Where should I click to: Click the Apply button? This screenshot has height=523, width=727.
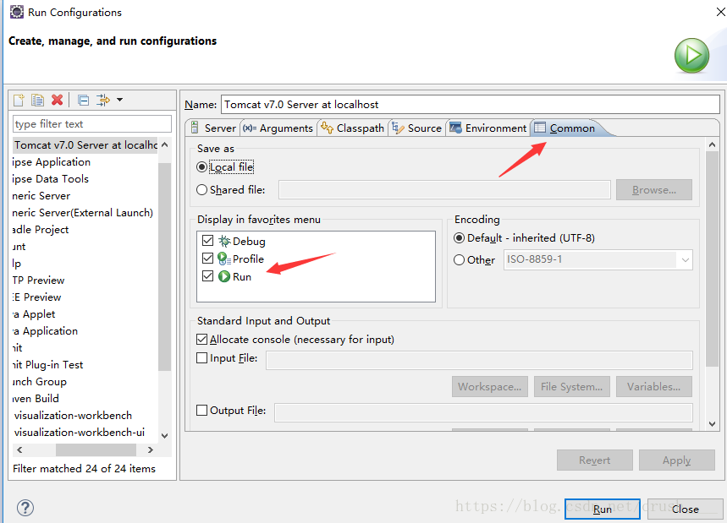point(676,460)
